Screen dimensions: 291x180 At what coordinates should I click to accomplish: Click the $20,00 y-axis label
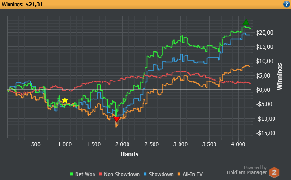coord(265,33)
